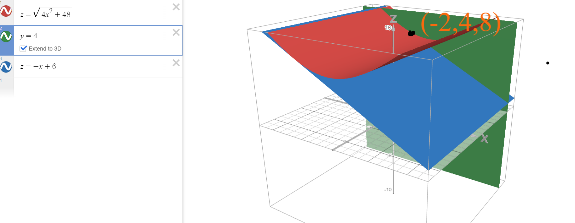Click the small black dot outside the cube

point(548,63)
